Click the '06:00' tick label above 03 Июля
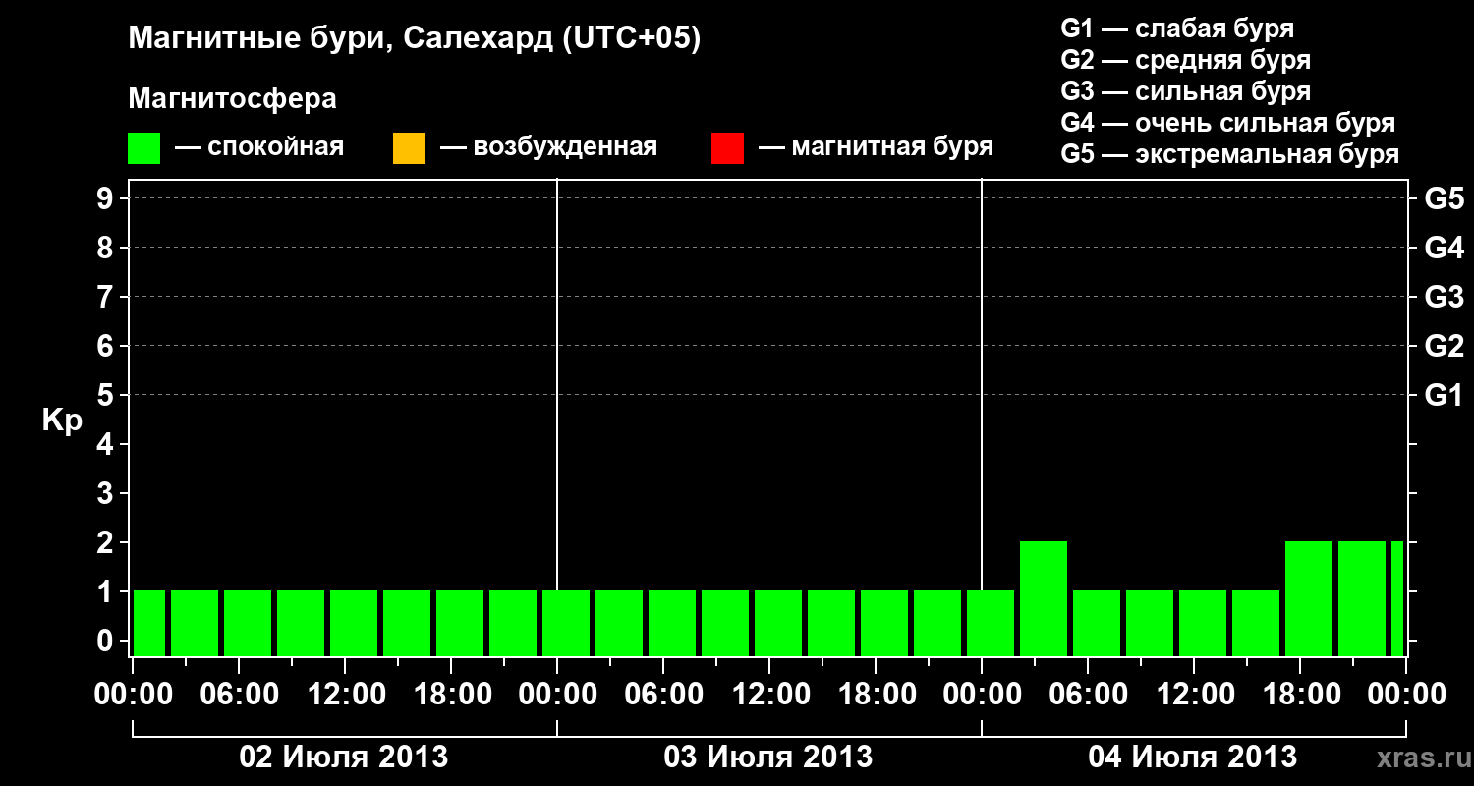The image size is (1474, 786). click(663, 695)
